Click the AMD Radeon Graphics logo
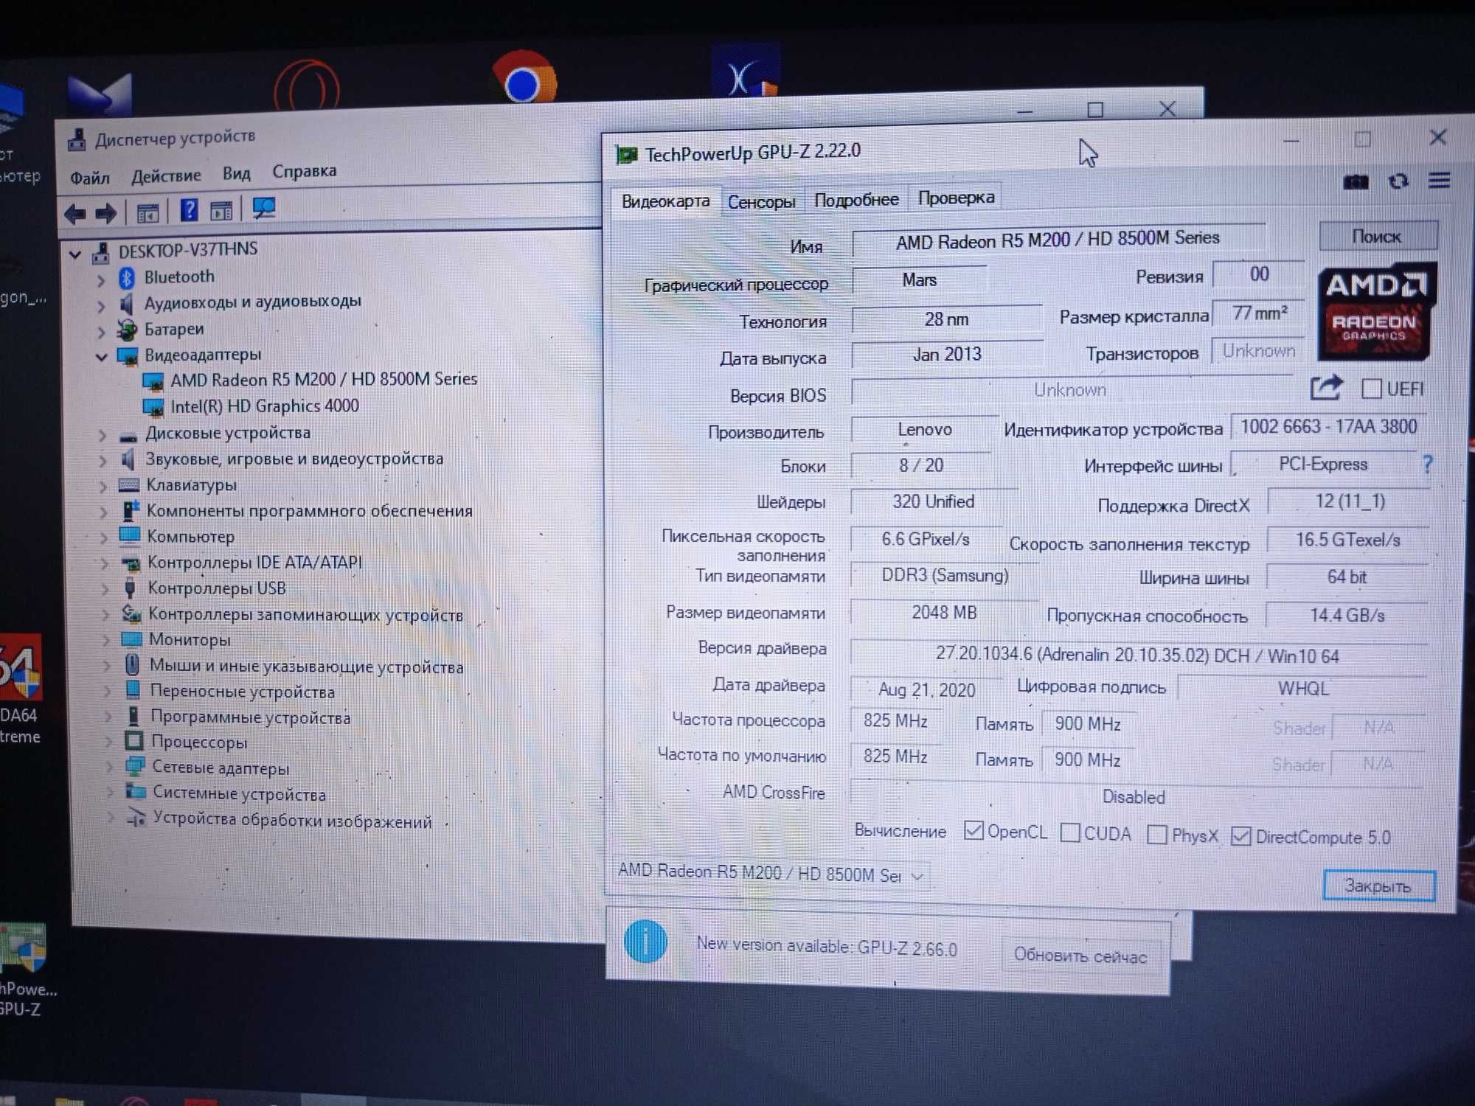 [1376, 311]
